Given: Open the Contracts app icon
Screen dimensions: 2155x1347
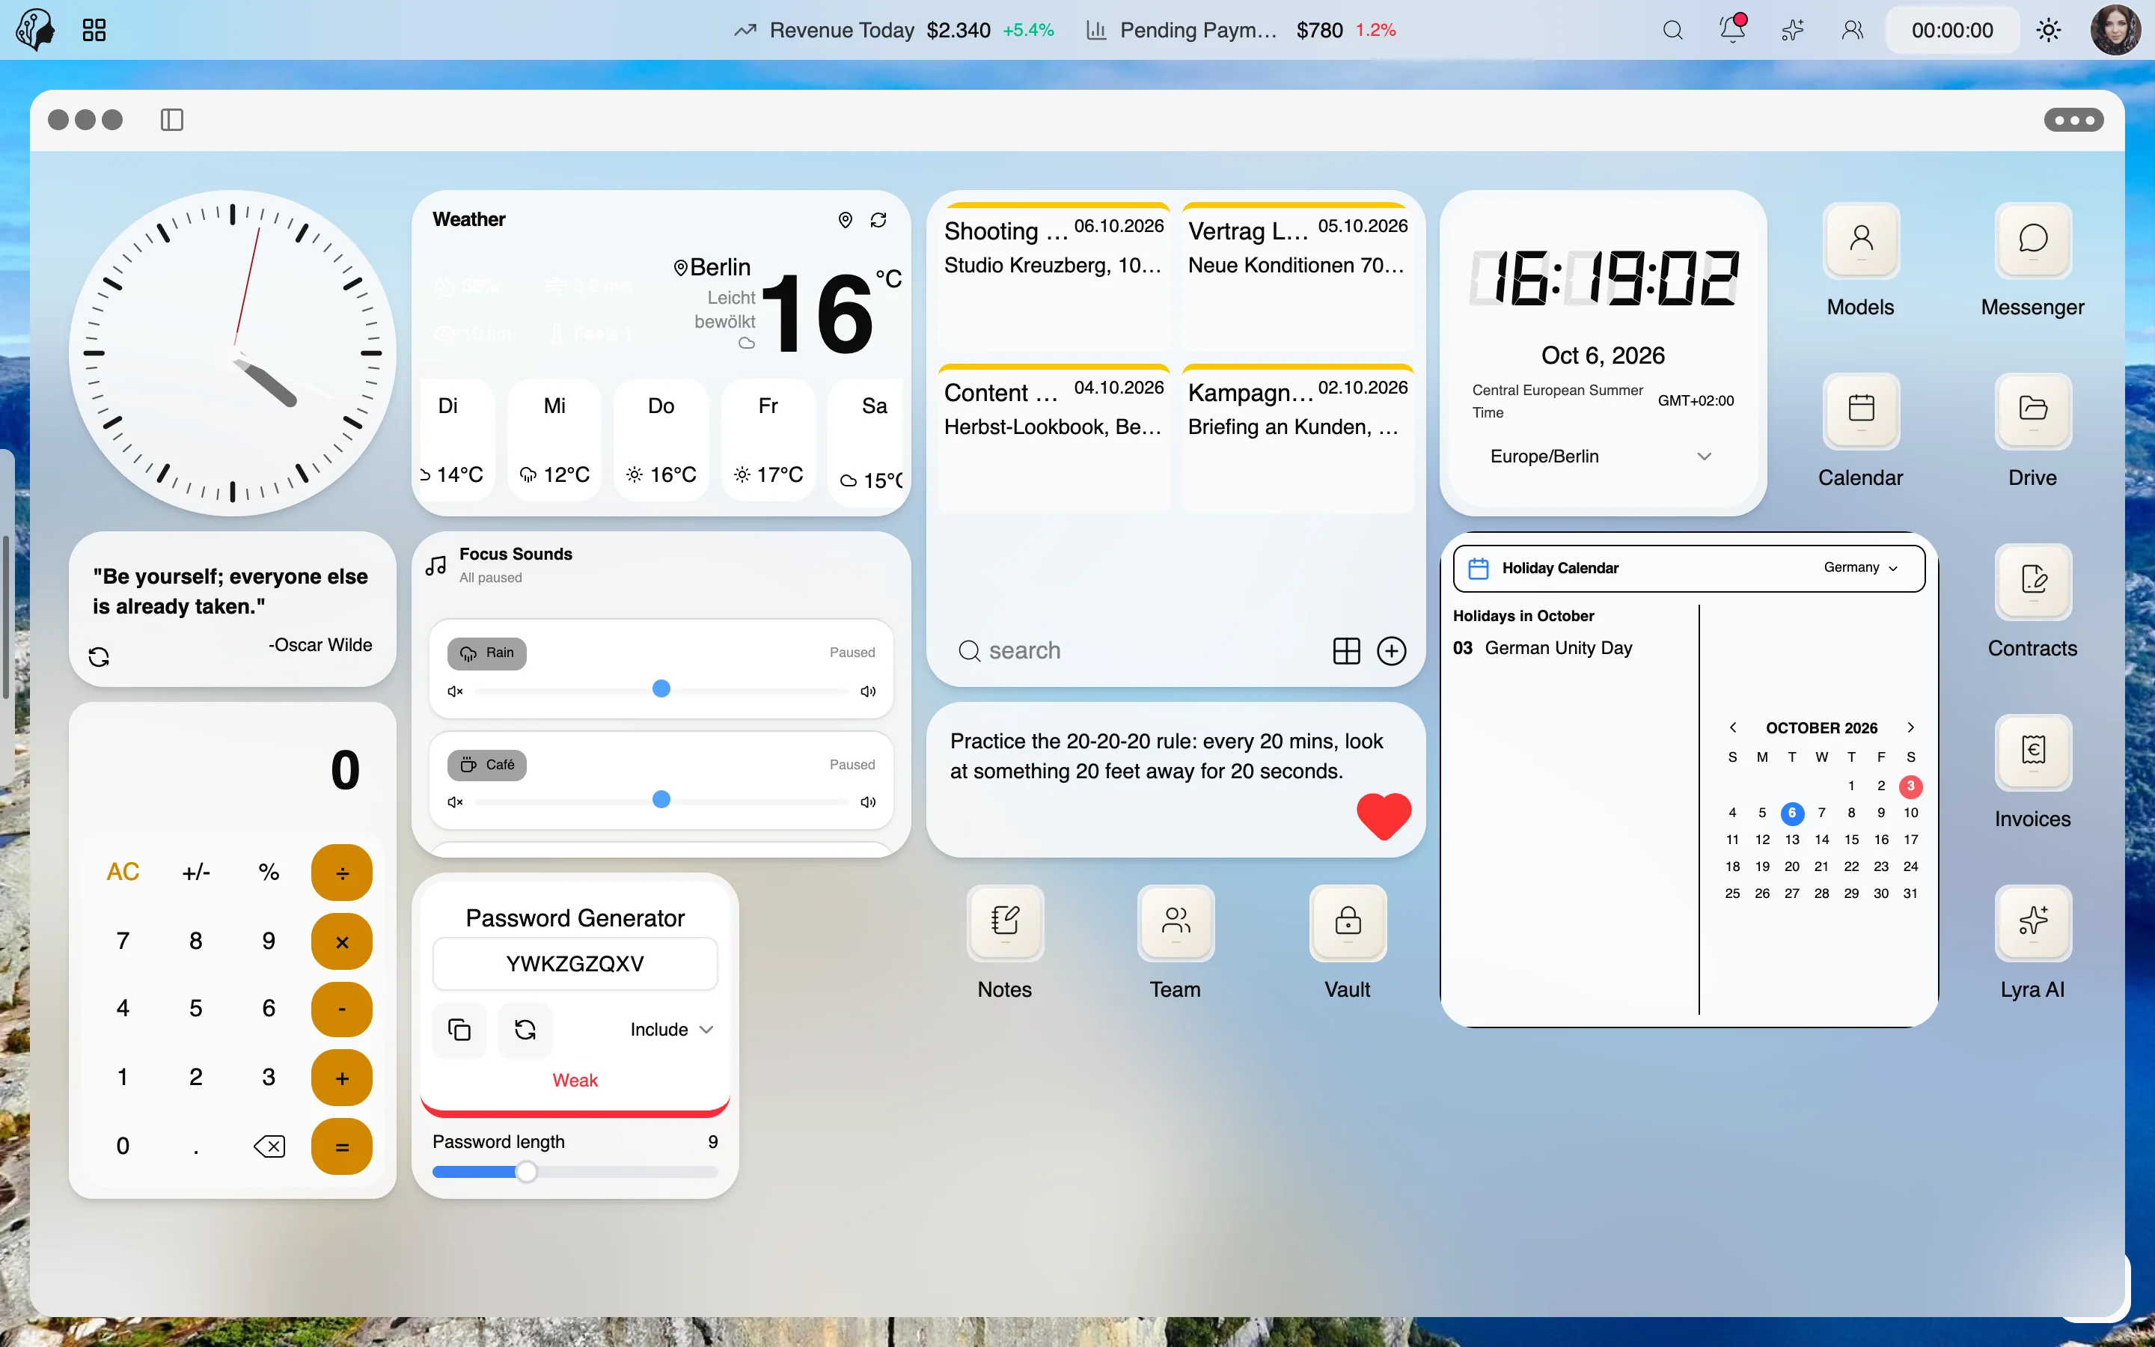Looking at the screenshot, I should 2032,581.
